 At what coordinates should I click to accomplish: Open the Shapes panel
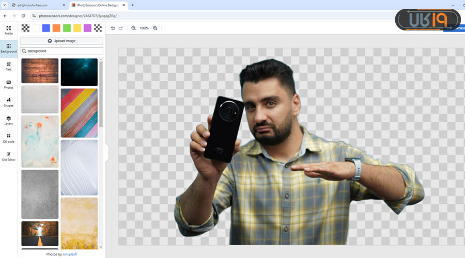click(8, 102)
